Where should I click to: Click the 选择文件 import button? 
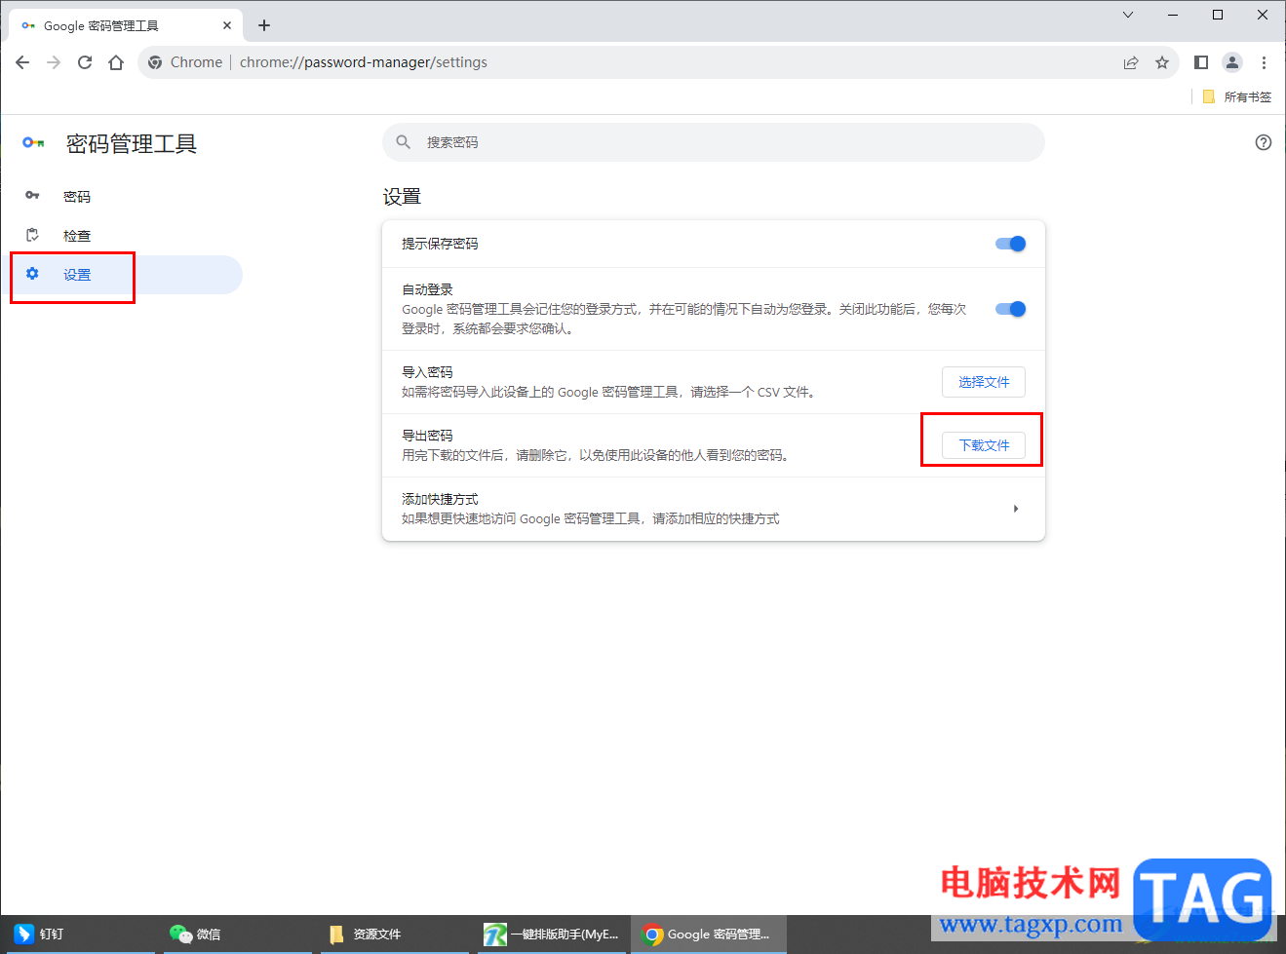pos(984,382)
